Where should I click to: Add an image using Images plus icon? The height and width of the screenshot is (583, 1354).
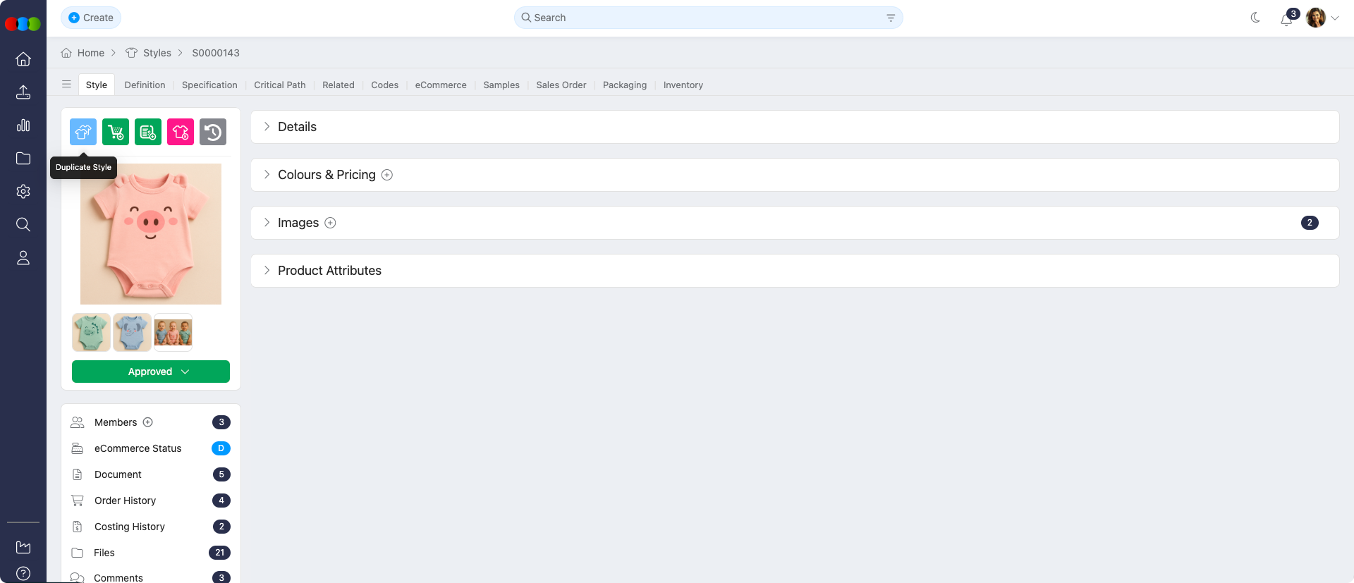[x=330, y=223]
